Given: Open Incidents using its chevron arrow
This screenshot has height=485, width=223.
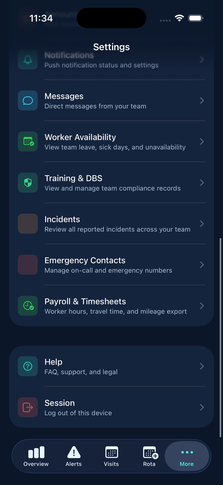Looking at the screenshot, I should (x=202, y=224).
